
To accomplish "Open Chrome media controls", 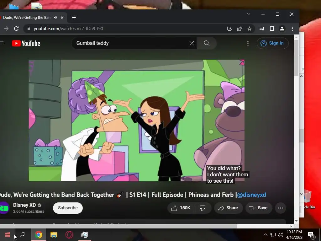I will coord(262,29).
